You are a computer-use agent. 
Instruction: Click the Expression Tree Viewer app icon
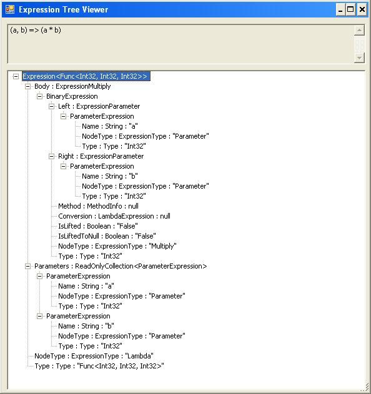pyautogui.click(x=10, y=9)
